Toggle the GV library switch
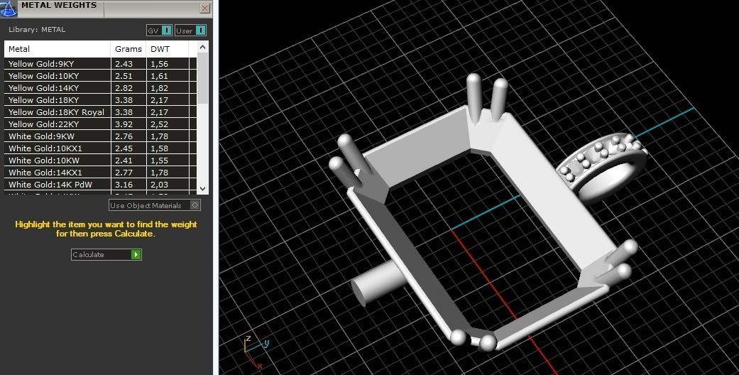The width and height of the screenshot is (739, 375). 159,31
